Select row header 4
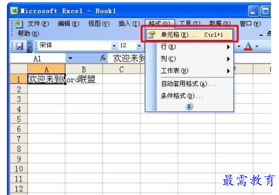The height and width of the screenshot is (195, 279). coord(19,109)
